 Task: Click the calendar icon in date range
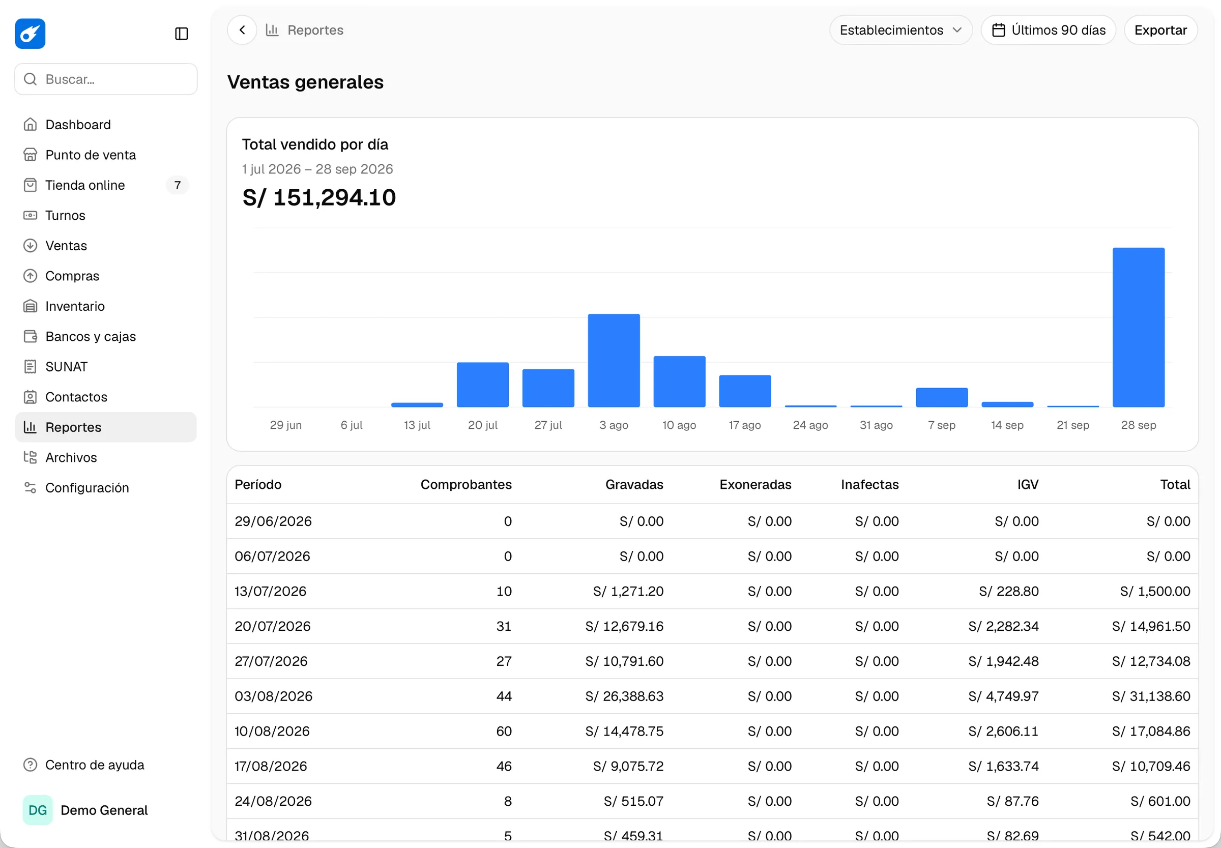tap(998, 30)
